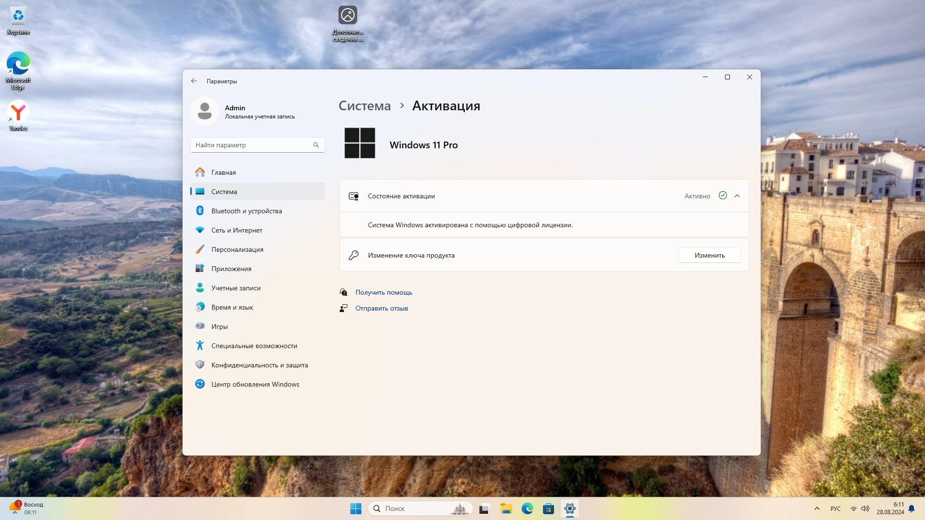Open Microsoft Store from the taskbar

pos(548,508)
